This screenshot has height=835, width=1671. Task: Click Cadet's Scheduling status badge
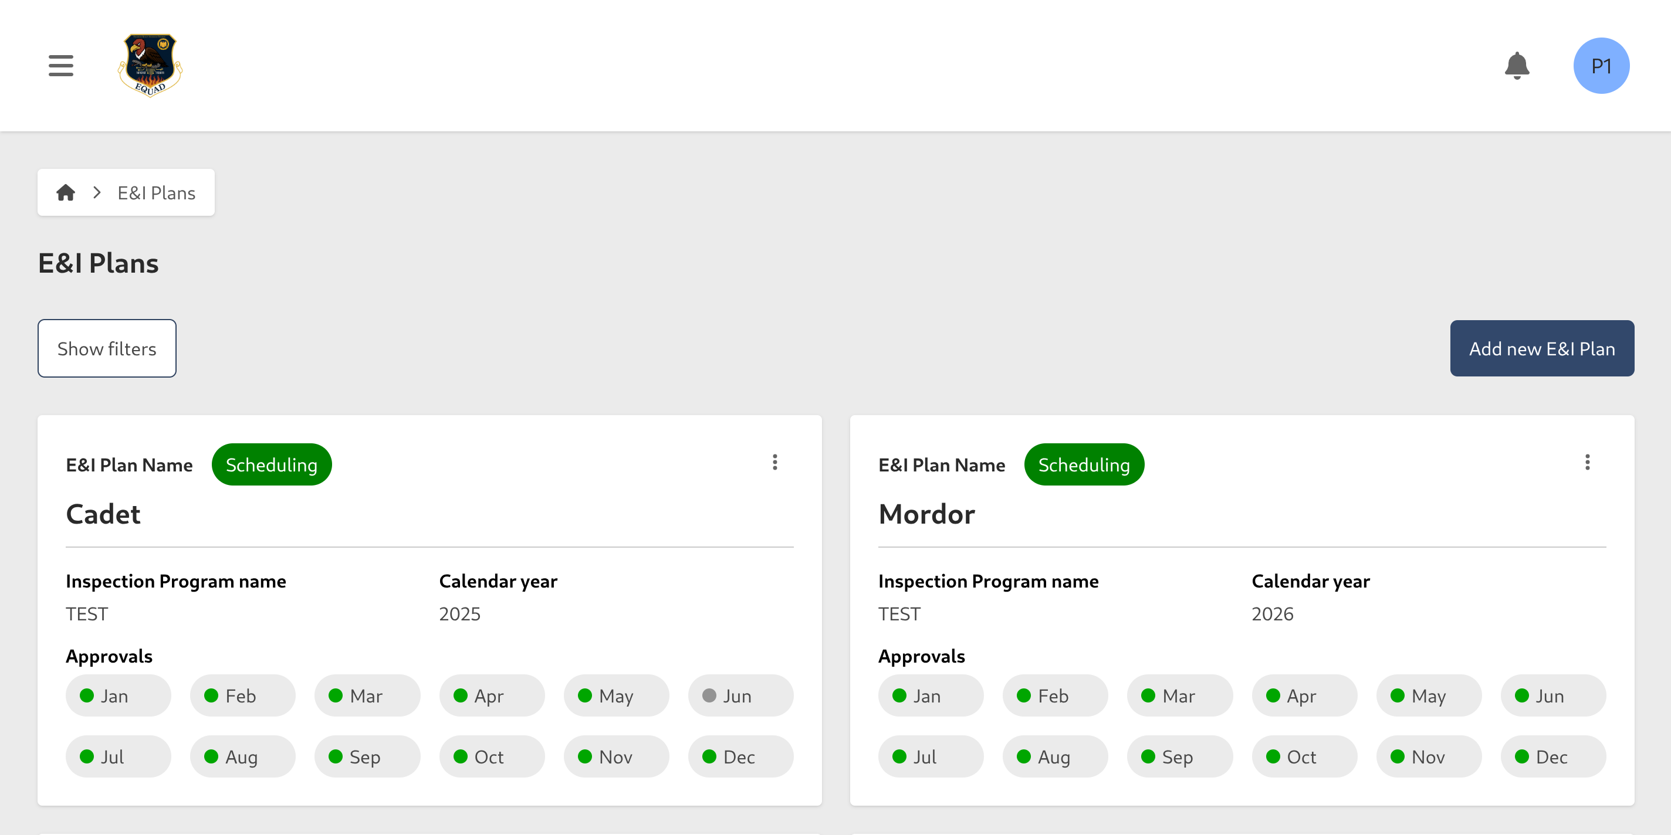(271, 465)
